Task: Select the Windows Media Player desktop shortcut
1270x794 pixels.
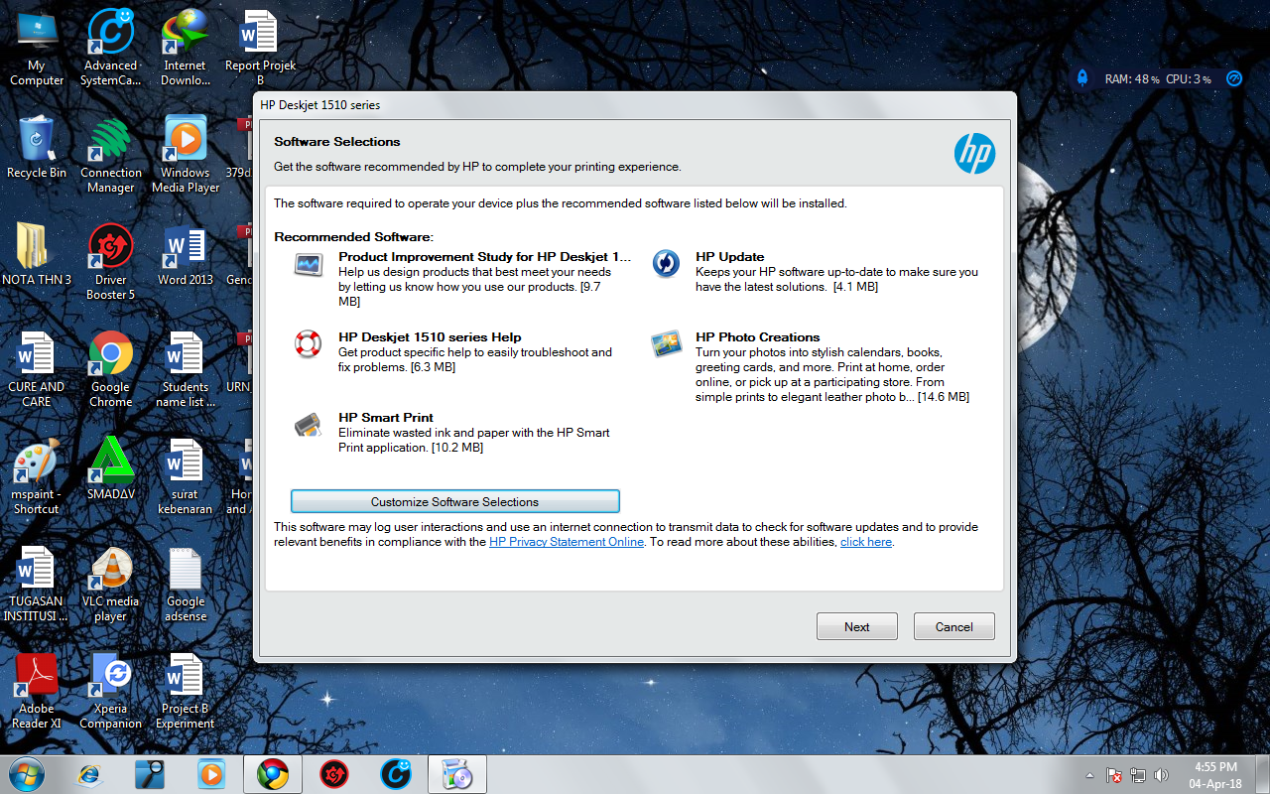Action: pos(186,155)
